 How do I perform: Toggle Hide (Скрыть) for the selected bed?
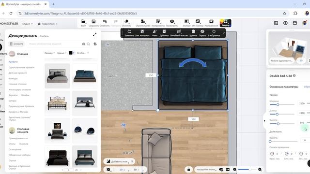202,33
